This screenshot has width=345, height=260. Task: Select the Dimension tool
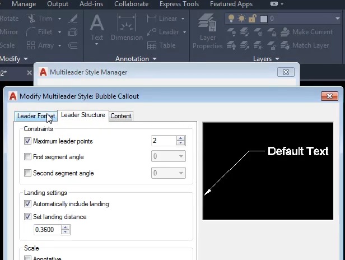pos(127,27)
